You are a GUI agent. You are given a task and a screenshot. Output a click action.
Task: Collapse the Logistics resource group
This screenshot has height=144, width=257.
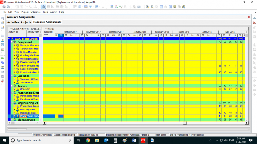click(x=12, y=76)
